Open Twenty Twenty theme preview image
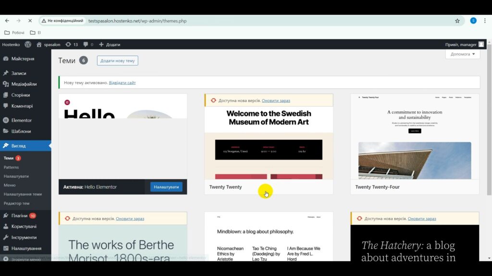 pos(269,143)
